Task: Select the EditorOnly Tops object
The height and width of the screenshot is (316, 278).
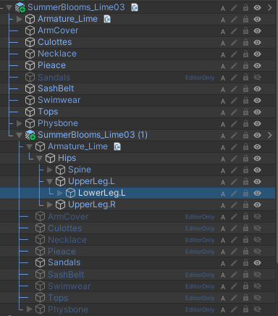Action: click(58, 298)
